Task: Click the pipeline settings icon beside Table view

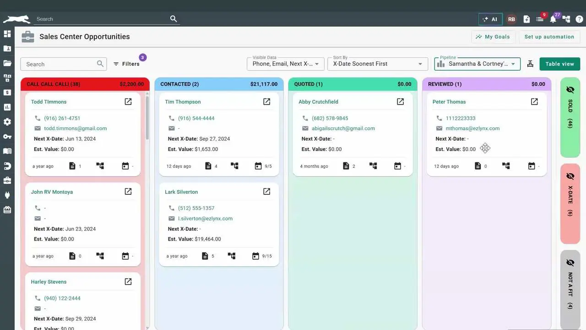Action: pyautogui.click(x=530, y=64)
